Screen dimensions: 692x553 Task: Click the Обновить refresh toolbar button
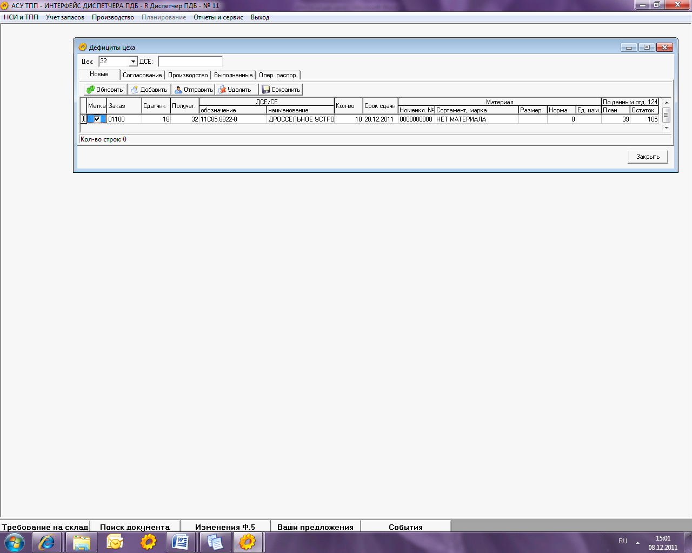pyautogui.click(x=105, y=90)
